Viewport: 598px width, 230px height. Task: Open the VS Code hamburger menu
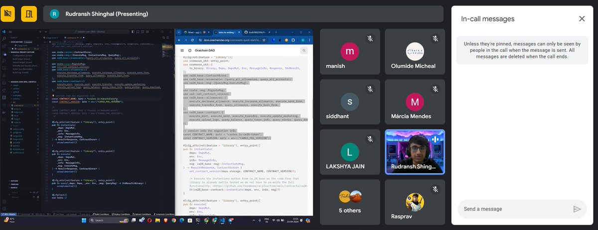(x=10, y=32)
